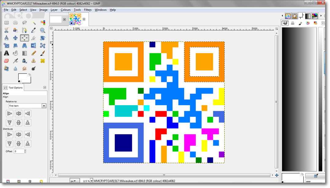Click the toolbox foreground colour swatch
Viewport: 330px width, 188px height.
22,77
